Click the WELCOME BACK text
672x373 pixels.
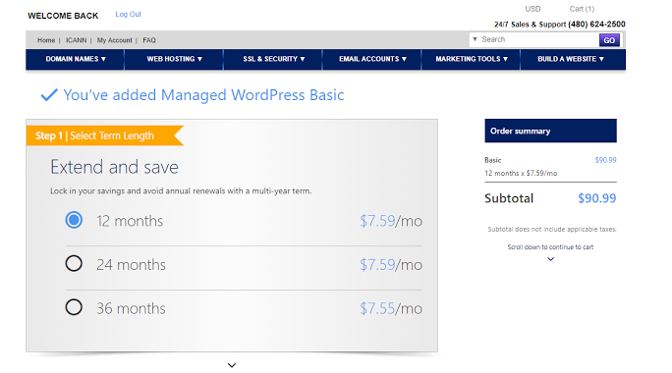(63, 16)
